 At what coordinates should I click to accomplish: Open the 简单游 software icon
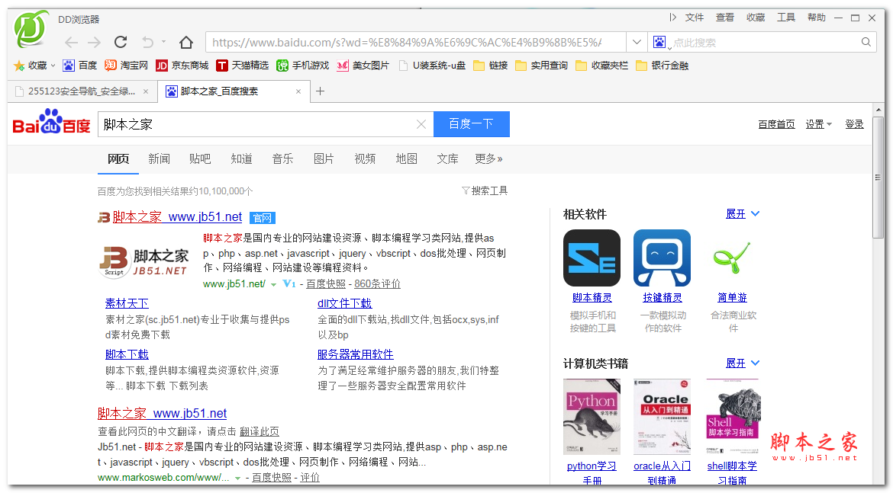(733, 258)
